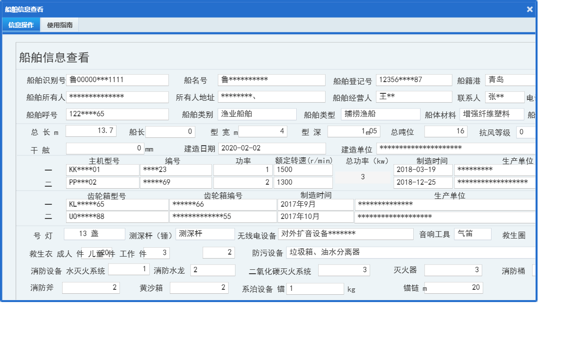The width and height of the screenshot is (587, 348).
Task: Click the 齿轮箱型号 field KL*****65
Action: (117, 204)
